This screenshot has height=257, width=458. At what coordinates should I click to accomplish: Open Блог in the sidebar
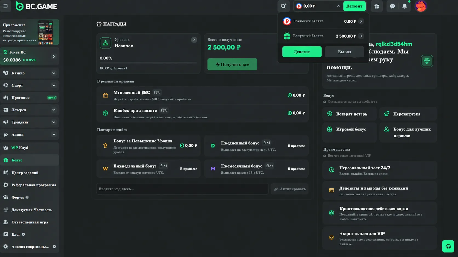pos(30,234)
